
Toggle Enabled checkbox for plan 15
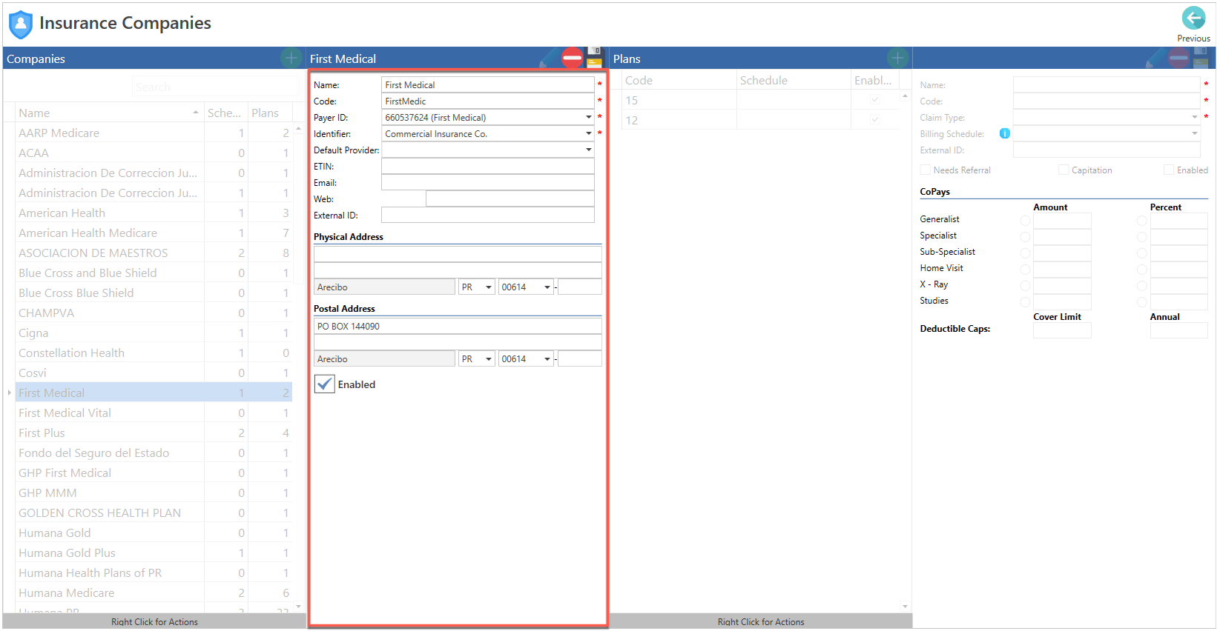875,100
